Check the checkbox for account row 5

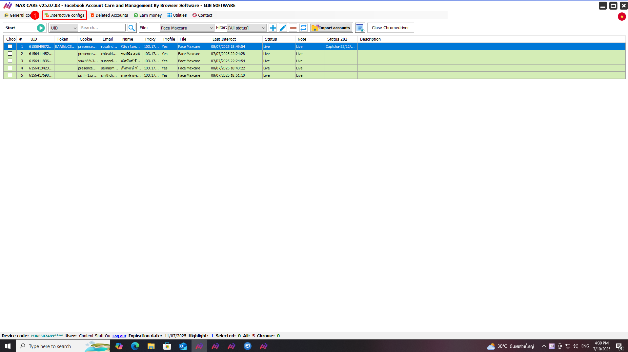pos(10,75)
